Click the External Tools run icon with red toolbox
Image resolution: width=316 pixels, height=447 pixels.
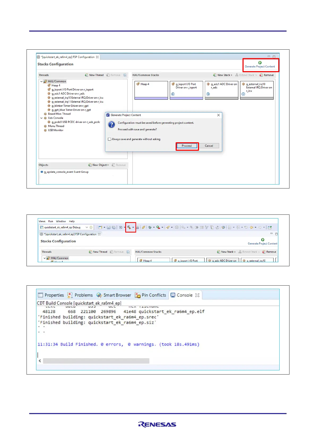[x=158, y=227]
